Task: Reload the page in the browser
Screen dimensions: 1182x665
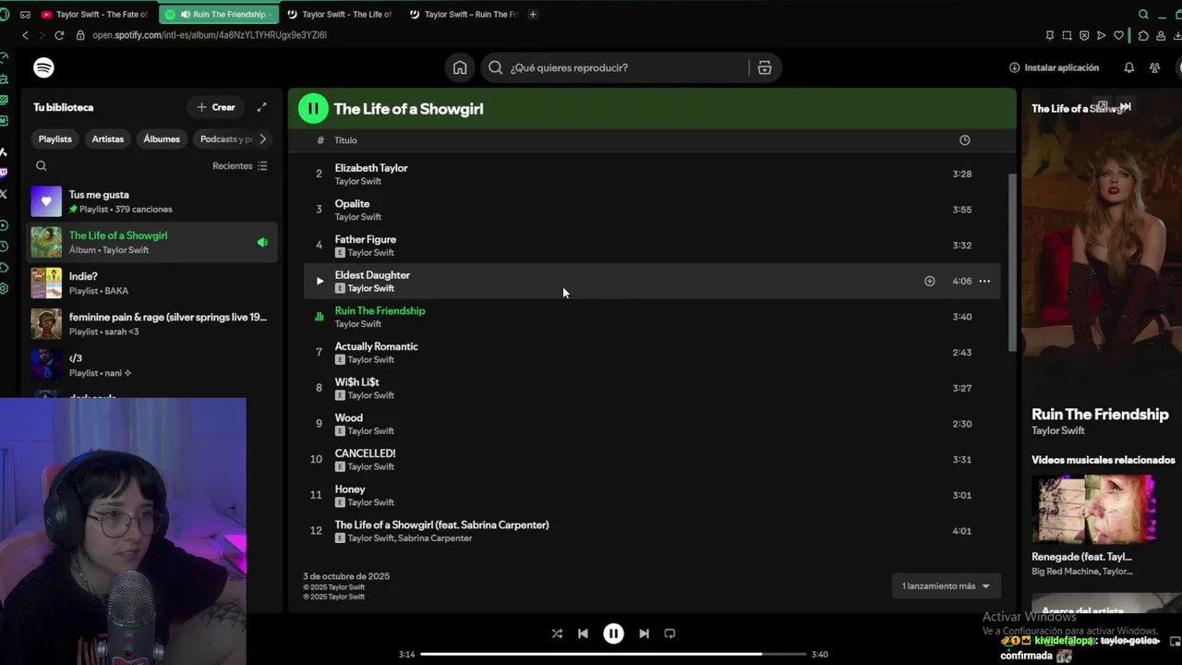Action: [x=59, y=35]
